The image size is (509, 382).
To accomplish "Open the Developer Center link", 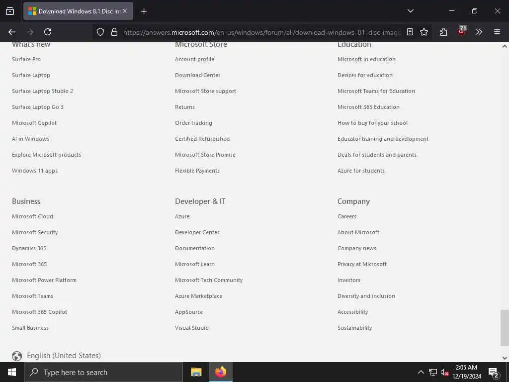I will click(x=197, y=232).
